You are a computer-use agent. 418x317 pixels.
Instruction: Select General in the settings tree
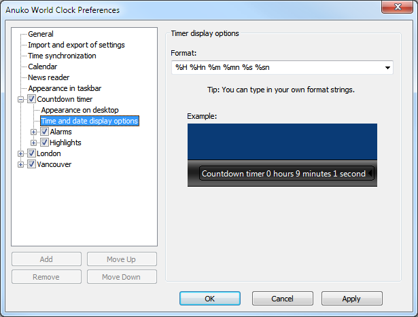41,34
